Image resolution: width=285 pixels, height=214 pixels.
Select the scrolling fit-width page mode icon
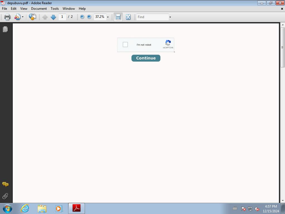118,17
